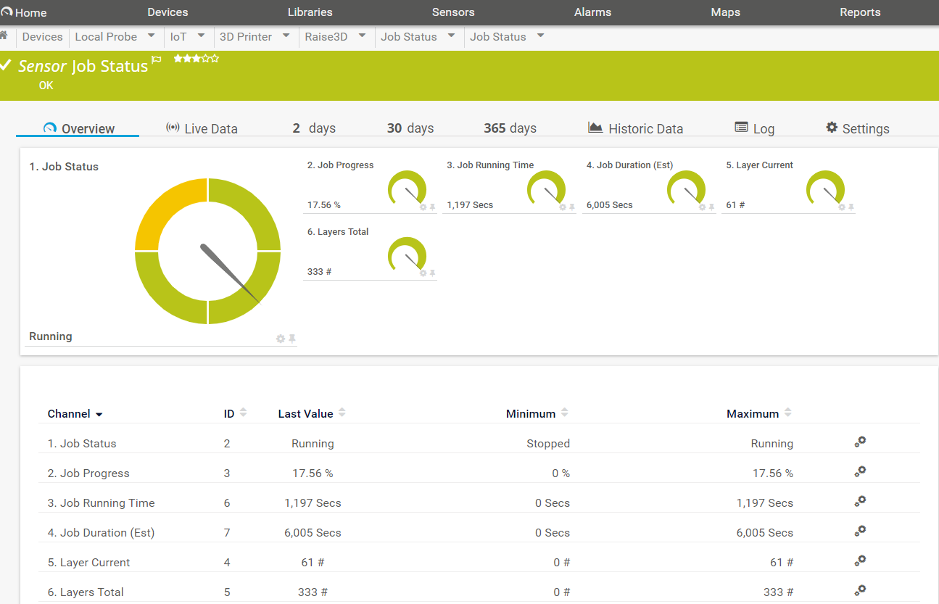Click the Devices breadcrumb link
The height and width of the screenshot is (604, 939).
coord(41,36)
